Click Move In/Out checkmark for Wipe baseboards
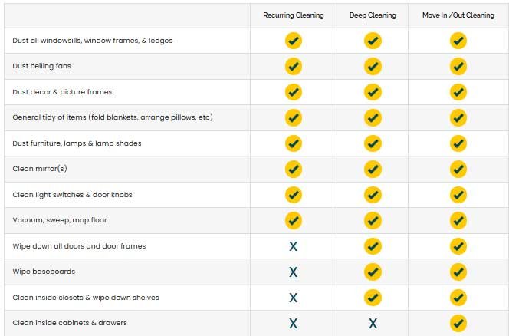 458,272
